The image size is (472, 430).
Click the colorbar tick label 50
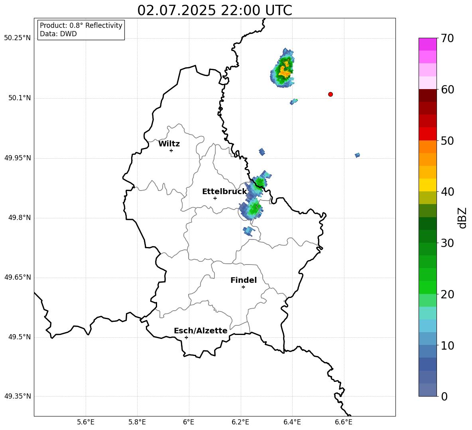[447, 141]
